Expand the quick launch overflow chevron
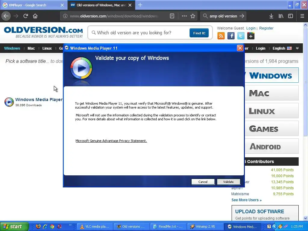The width and height of the screenshot is (308, 231). click(x=70, y=225)
